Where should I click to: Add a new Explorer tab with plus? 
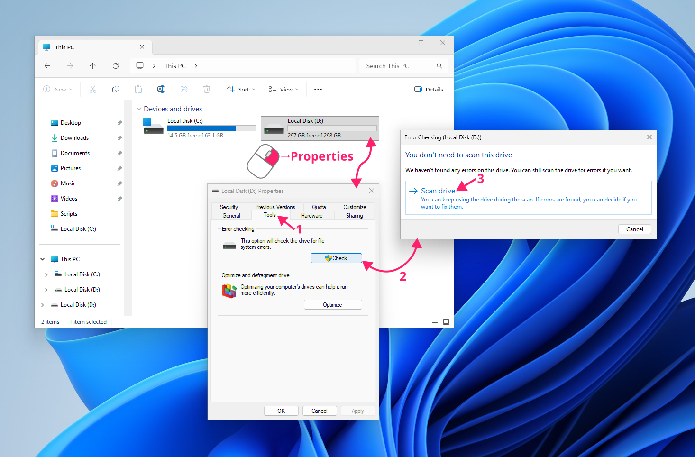click(163, 47)
